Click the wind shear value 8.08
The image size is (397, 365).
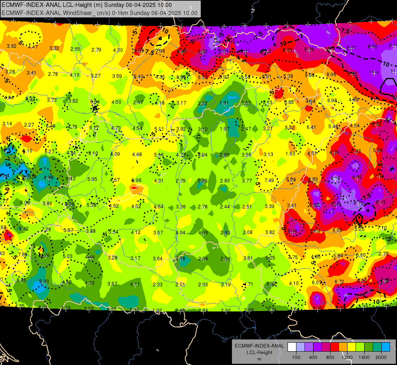309,49
